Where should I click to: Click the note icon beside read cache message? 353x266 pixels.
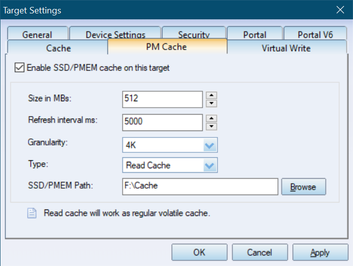32,213
